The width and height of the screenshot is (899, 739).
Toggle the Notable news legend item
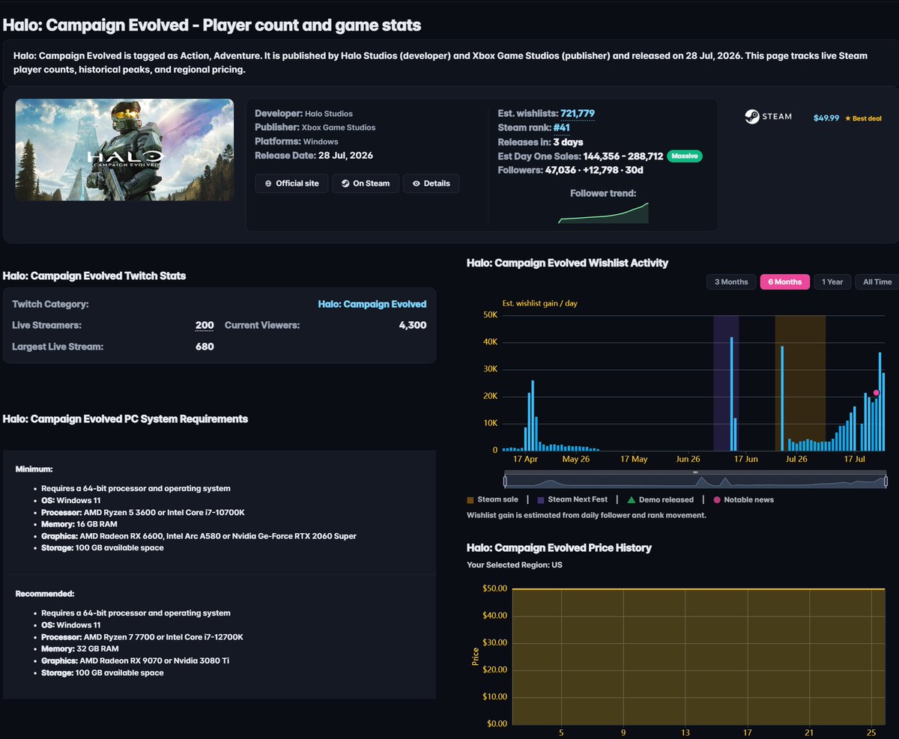pyautogui.click(x=744, y=499)
